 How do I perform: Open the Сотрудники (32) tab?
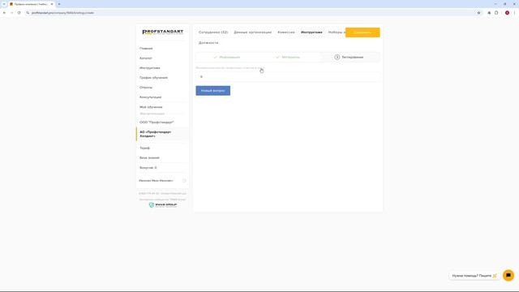[213, 32]
